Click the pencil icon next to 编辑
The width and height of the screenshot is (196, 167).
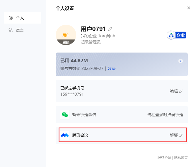(x=181, y=91)
